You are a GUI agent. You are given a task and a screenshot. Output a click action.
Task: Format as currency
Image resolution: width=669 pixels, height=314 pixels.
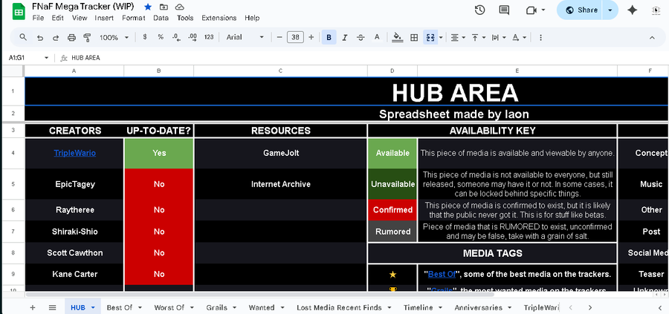tap(145, 37)
